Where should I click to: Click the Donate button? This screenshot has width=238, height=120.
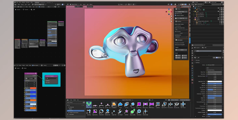click(181, 50)
